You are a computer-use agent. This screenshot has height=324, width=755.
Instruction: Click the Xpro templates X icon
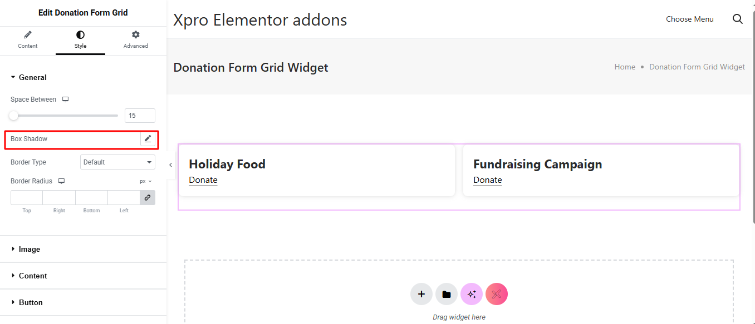(x=497, y=294)
